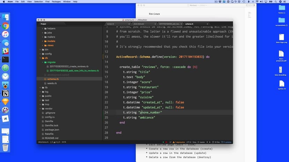289x162 pixels.
Task: Collapse the migrate folder in tree
Action: pyautogui.click(x=42, y=62)
